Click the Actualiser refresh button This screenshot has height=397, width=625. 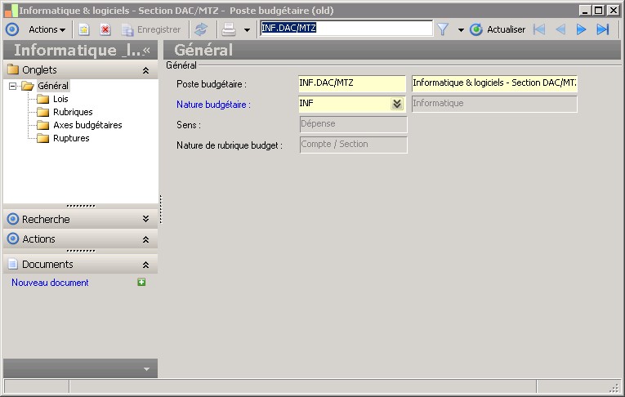[498, 29]
